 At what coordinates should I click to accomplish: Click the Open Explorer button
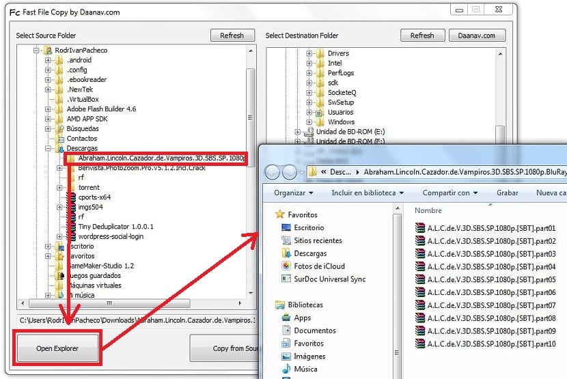point(57,348)
